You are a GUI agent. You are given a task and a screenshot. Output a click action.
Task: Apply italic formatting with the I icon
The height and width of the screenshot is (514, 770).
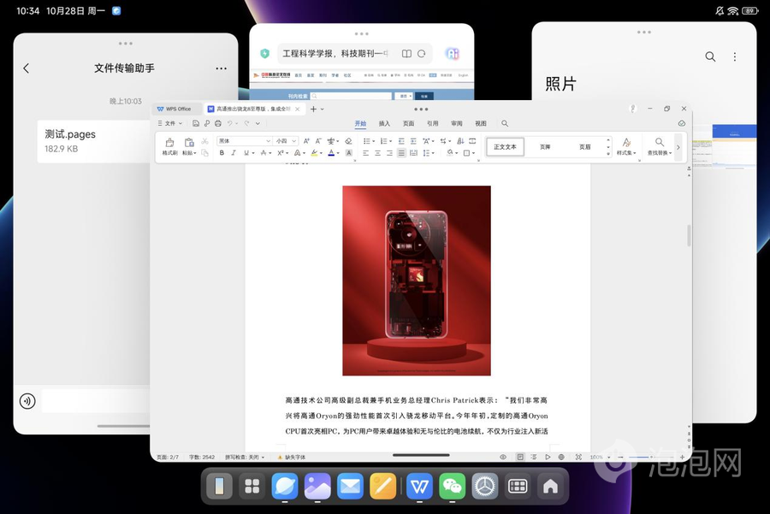pyautogui.click(x=234, y=153)
